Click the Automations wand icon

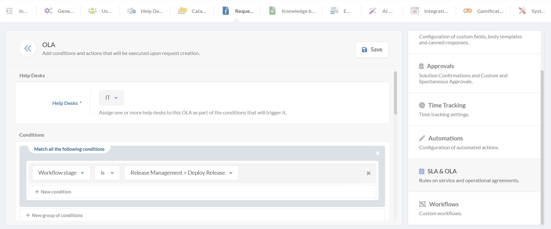(422, 138)
